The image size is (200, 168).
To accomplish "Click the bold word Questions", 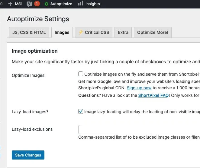I will coord(89,95).
